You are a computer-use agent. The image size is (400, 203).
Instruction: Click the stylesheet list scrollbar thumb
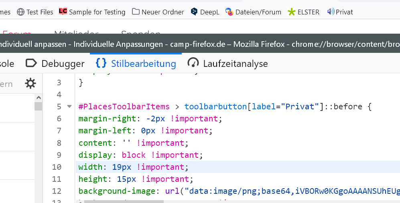click(39, 106)
